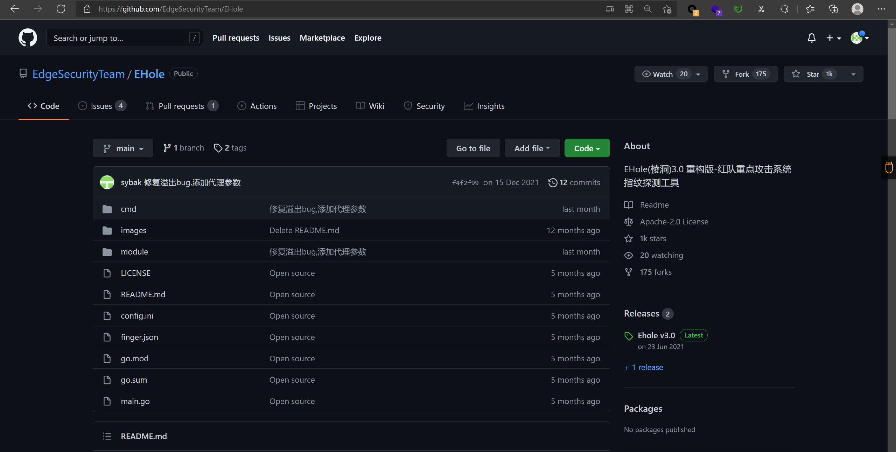View the 2 tags
This screenshot has width=896, height=452.
pos(230,148)
